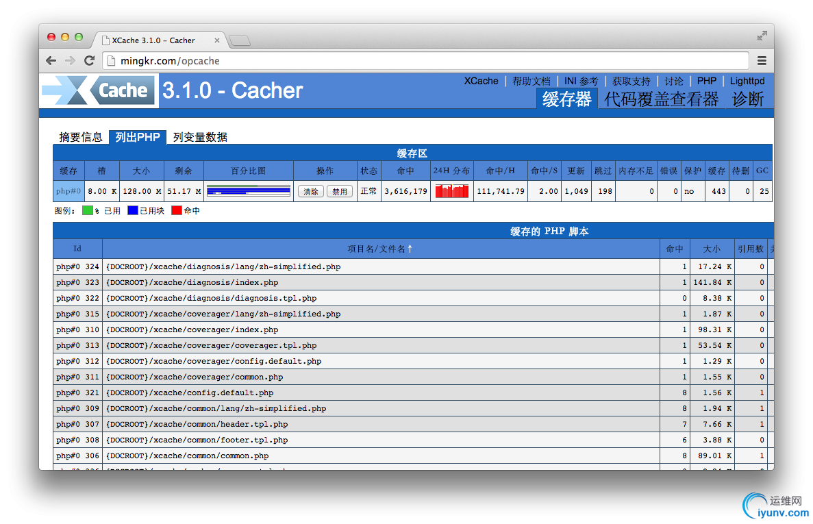
Task: Click the 缓存的 PHP 脚本 table title
Action: point(549,231)
